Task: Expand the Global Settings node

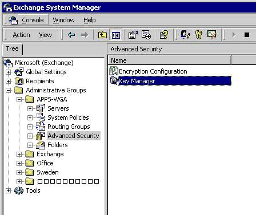Action: [x=8, y=72]
